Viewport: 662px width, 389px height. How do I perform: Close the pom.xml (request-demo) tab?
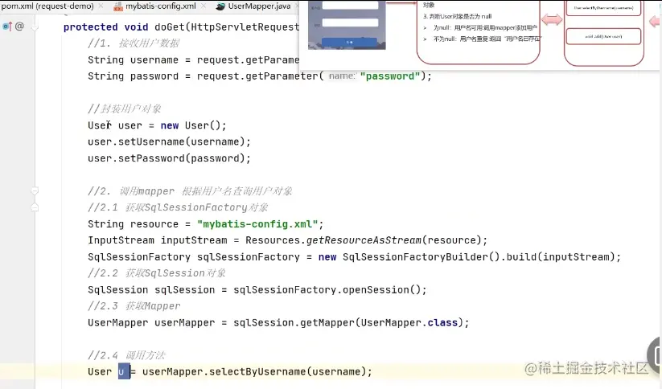click(101, 6)
